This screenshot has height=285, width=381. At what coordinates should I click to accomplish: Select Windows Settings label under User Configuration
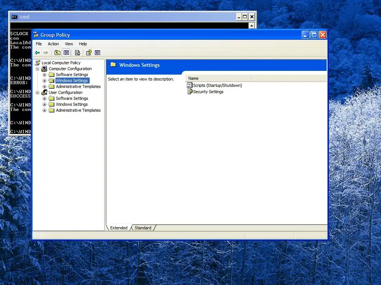point(72,104)
